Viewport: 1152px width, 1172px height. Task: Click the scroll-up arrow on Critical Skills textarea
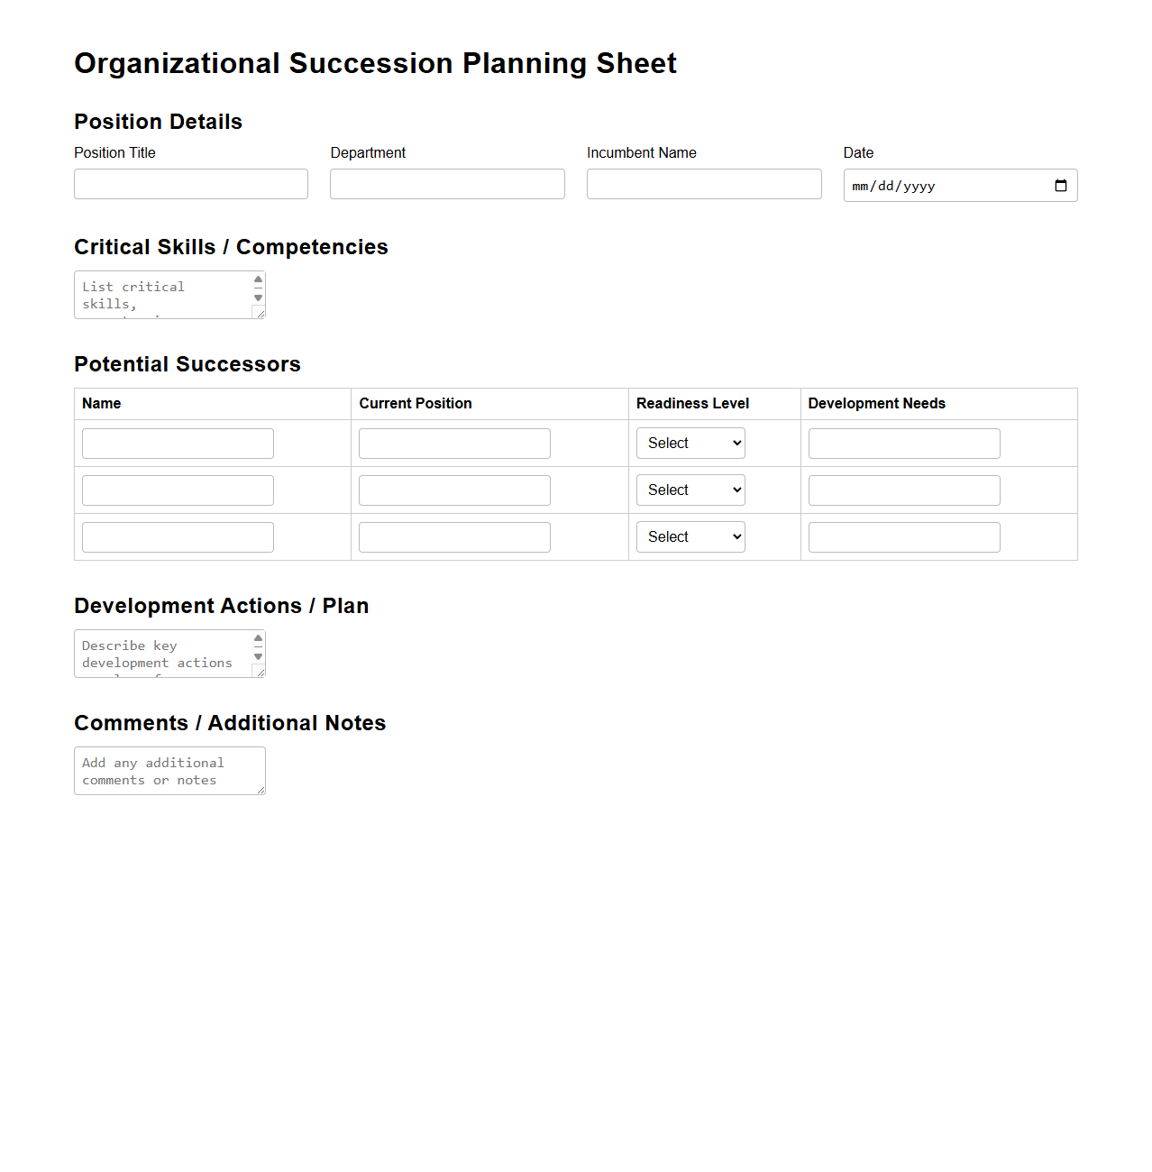(x=258, y=279)
